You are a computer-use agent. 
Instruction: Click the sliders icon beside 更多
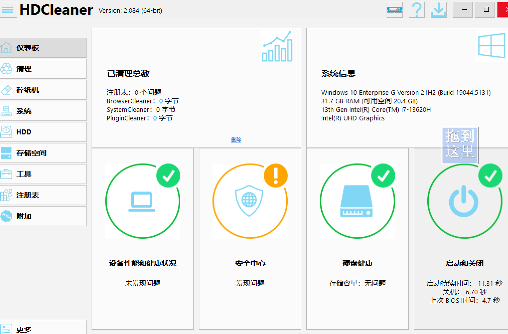pos(6,329)
